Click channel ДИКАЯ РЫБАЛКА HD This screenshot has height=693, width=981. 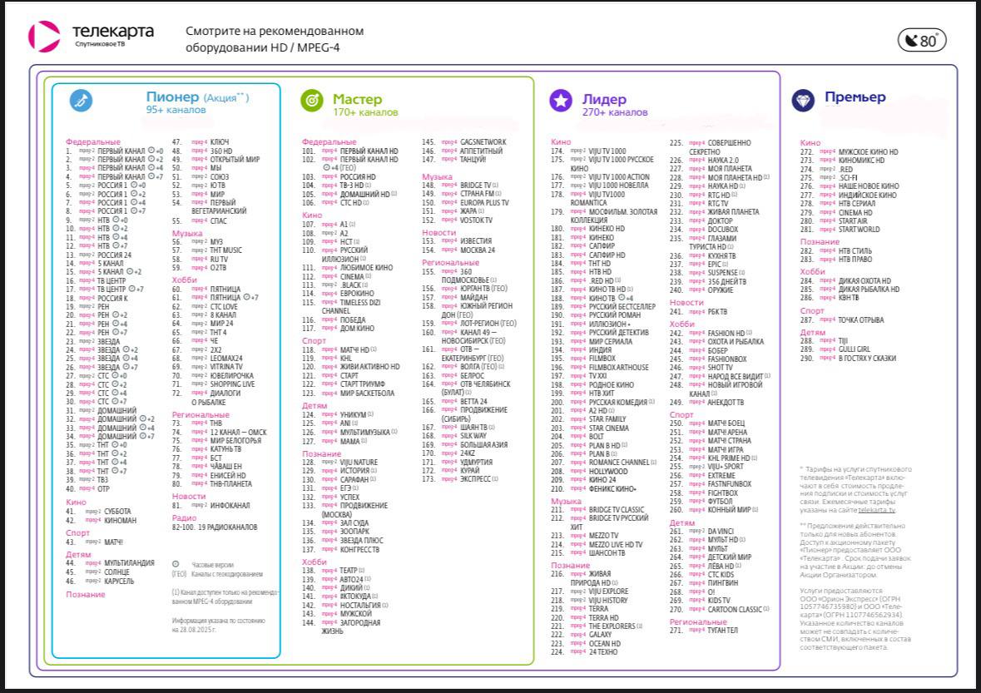pyautogui.click(x=869, y=290)
